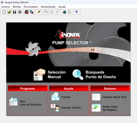
Task: Open Abrir Lista de Selección link
Action: pos(31,103)
